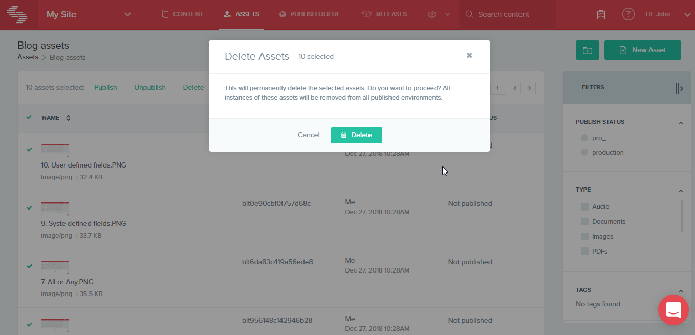Go to the next page with the arrow
This screenshot has width=695, height=335.
(x=530, y=88)
